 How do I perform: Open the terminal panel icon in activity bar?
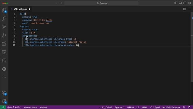(4, 61)
